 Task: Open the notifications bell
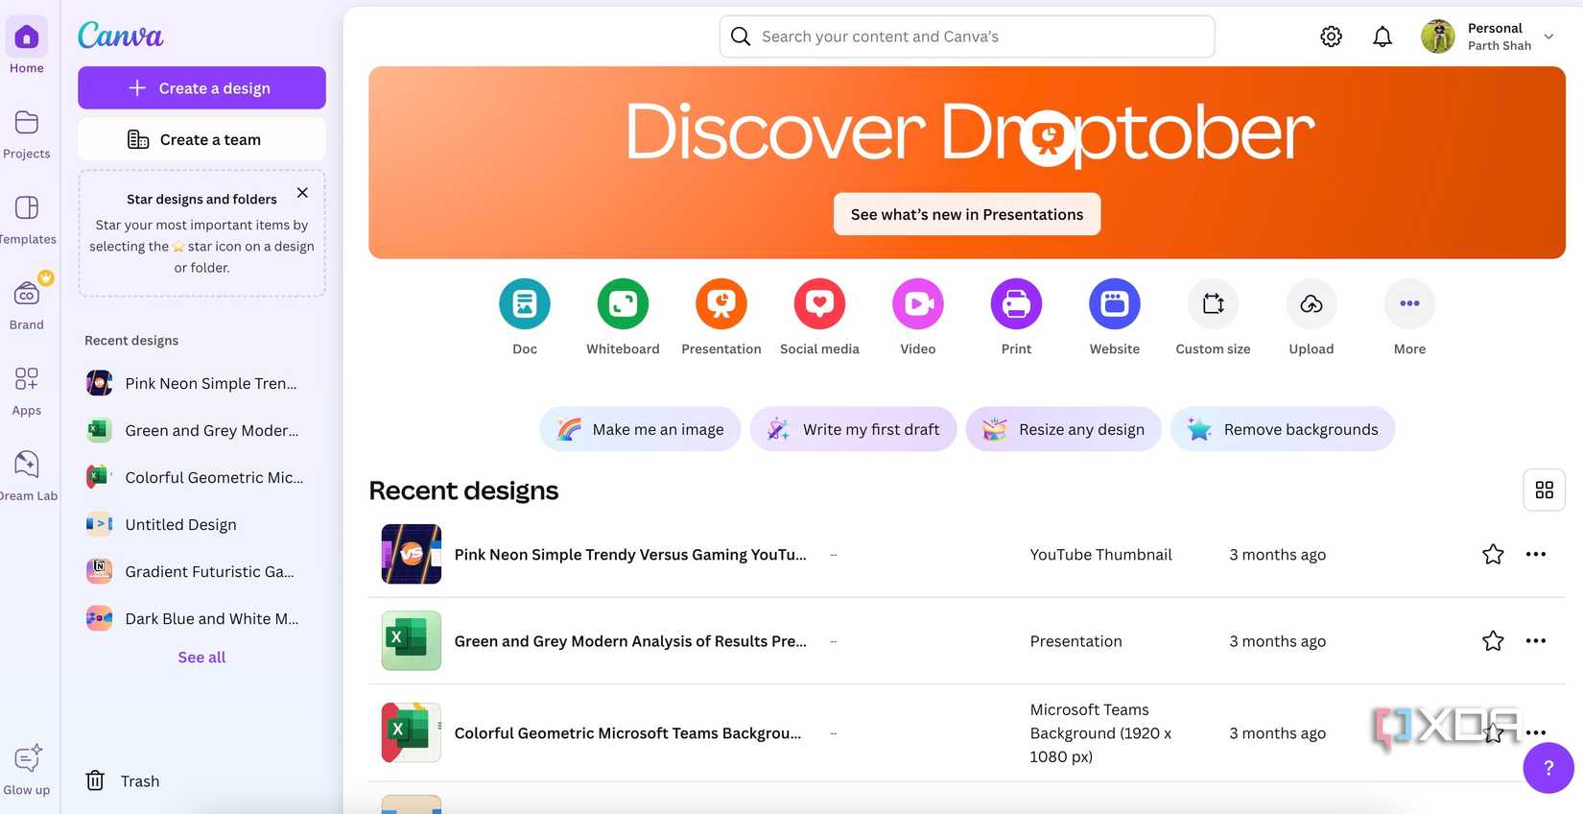1382,36
